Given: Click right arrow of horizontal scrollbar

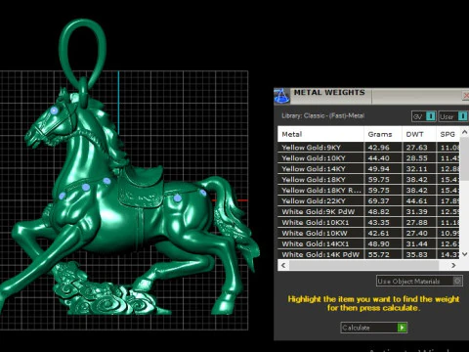Looking at the screenshot, I should [453, 265].
